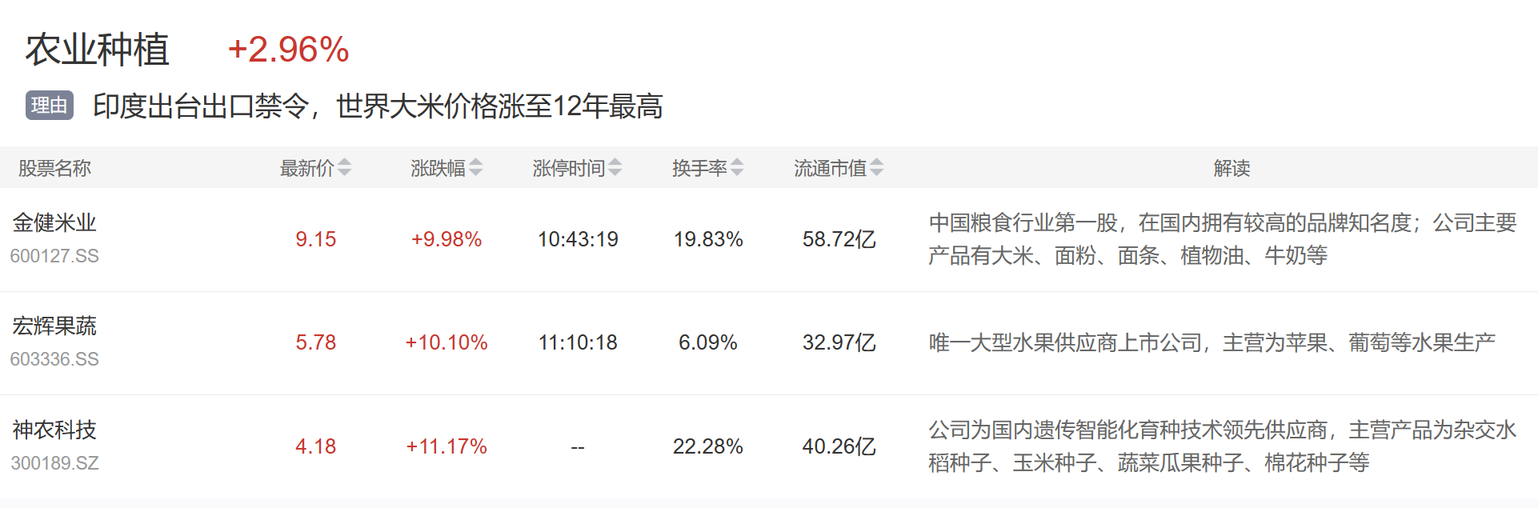Click the 涨停时间 sort arrows icon
This screenshot has height=508, width=1538.
(615, 168)
